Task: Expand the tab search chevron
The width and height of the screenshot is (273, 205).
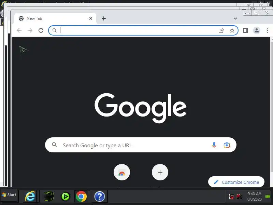Action: click(x=235, y=18)
